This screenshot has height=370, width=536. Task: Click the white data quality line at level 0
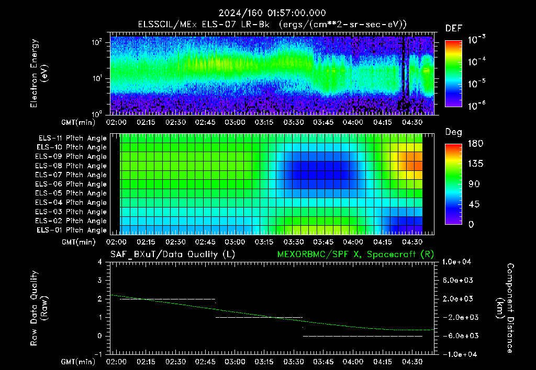(x=363, y=336)
